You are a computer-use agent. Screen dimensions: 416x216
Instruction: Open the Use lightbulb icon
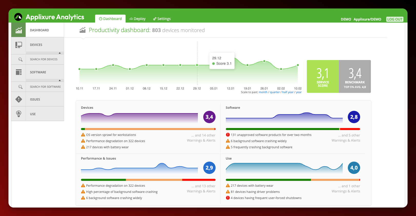19,114
